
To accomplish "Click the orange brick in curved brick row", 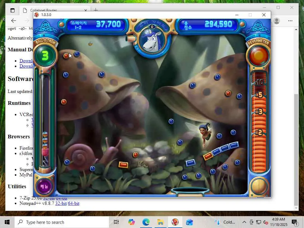I will click(x=208, y=156).
